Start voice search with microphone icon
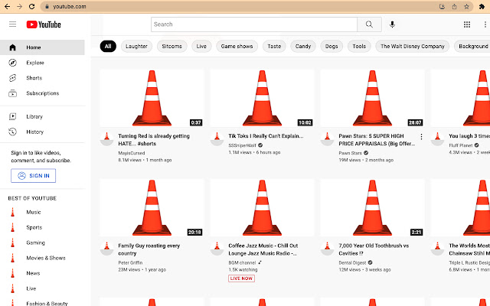The height and width of the screenshot is (306, 490). click(x=392, y=24)
